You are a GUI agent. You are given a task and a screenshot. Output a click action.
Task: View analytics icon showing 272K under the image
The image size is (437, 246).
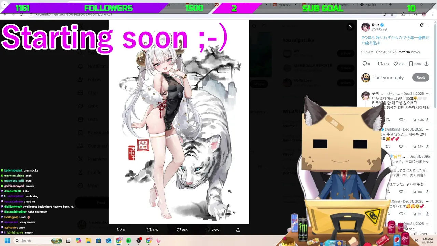click(x=212, y=230)
